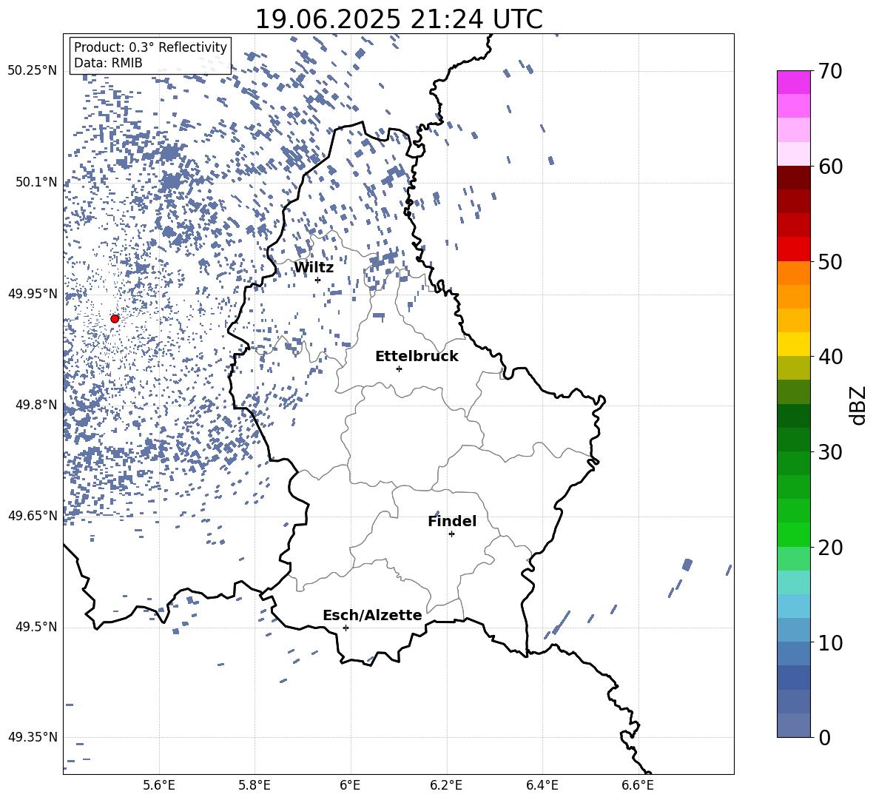
Task: Click the orange color segment below 50
Action: 794,273
